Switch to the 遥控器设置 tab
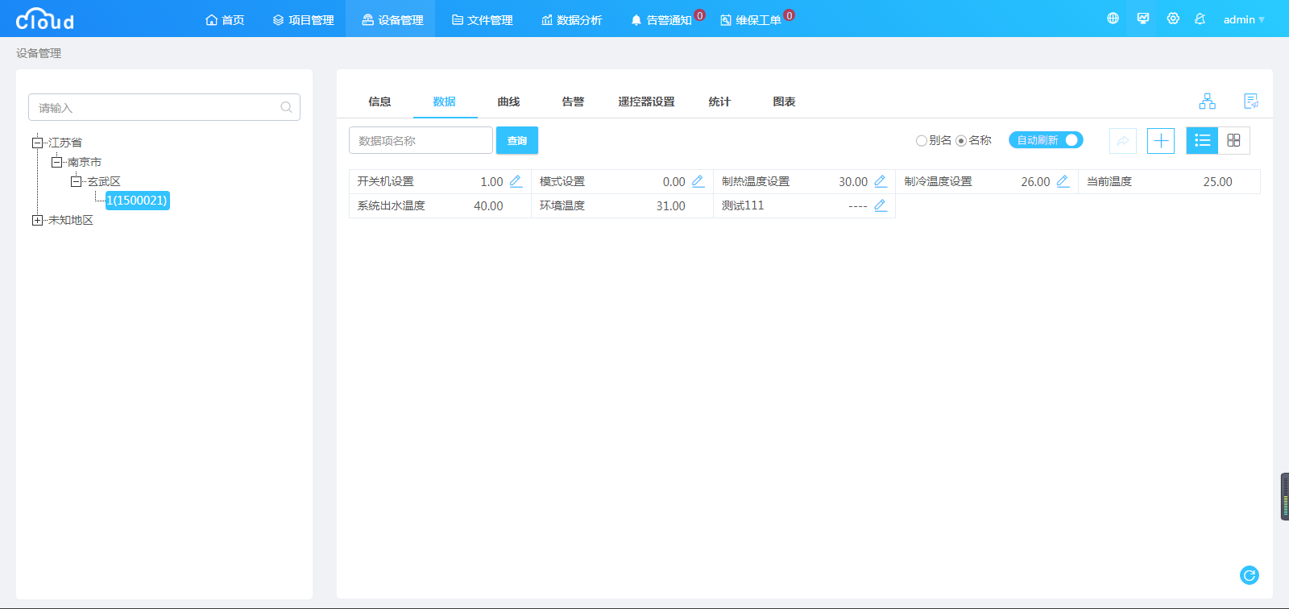This screenshot has height=609, width=1289. [646, 101]
